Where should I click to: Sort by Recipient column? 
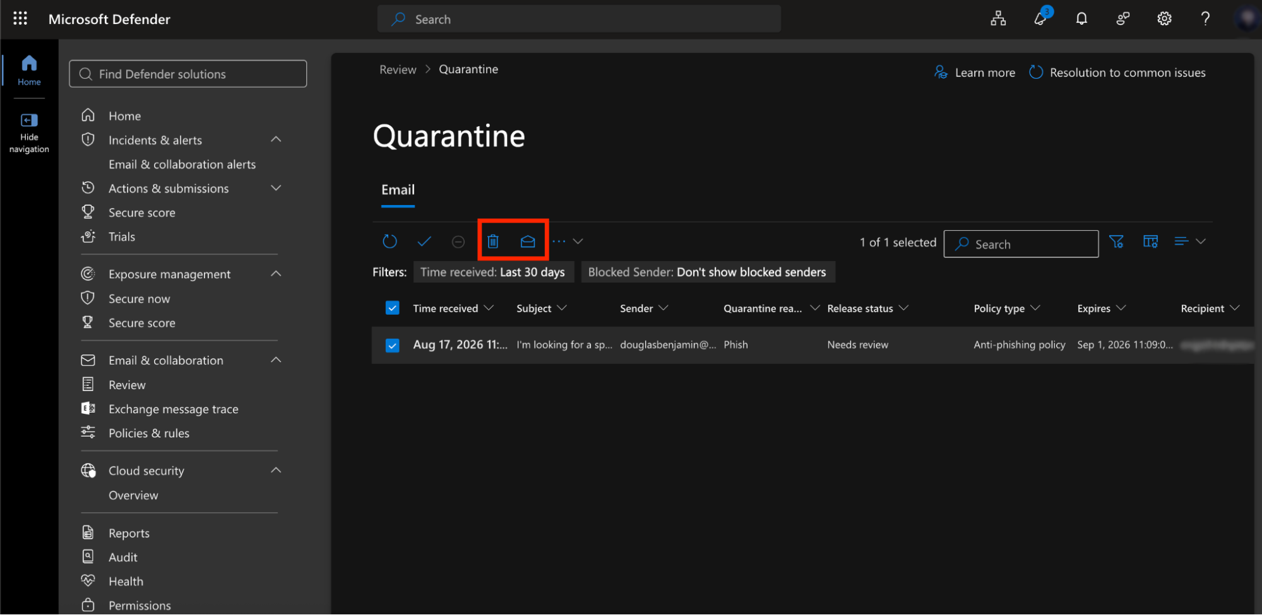click(1210, 308)
